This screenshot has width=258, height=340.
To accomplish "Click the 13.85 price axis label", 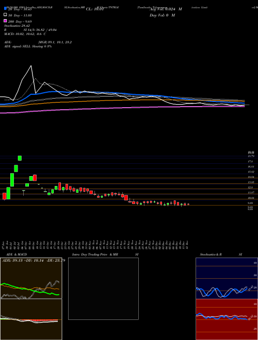I will [251, 182].
